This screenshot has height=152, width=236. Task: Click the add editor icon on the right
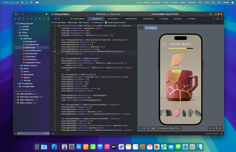coord(222,19)
